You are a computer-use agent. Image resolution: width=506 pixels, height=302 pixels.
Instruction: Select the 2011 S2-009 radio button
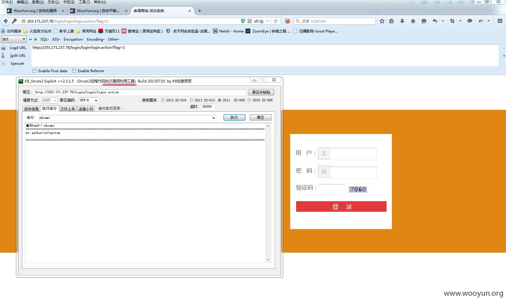pos(220,100)
